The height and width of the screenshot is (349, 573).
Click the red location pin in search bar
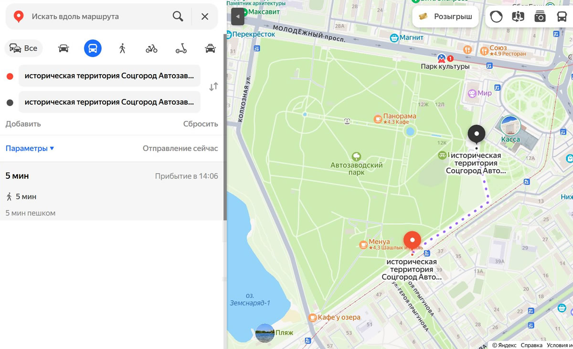19,16
